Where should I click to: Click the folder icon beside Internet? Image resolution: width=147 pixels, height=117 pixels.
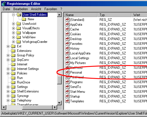coord(13,64)
